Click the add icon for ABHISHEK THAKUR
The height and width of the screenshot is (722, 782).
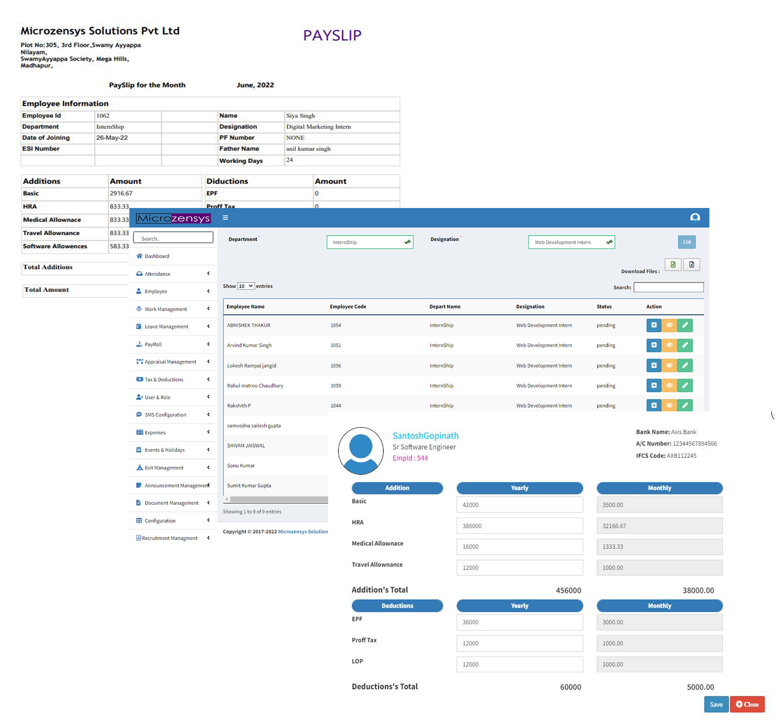pos(654,325)
